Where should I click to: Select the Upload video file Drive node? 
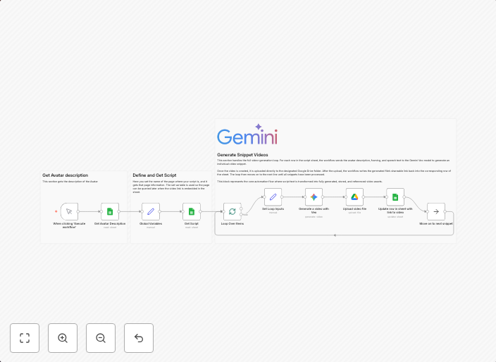tap(354, 197)
